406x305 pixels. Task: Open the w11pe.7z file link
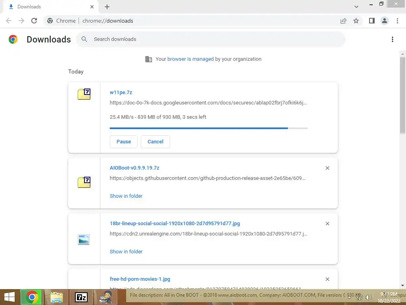[x=121, y=92]
